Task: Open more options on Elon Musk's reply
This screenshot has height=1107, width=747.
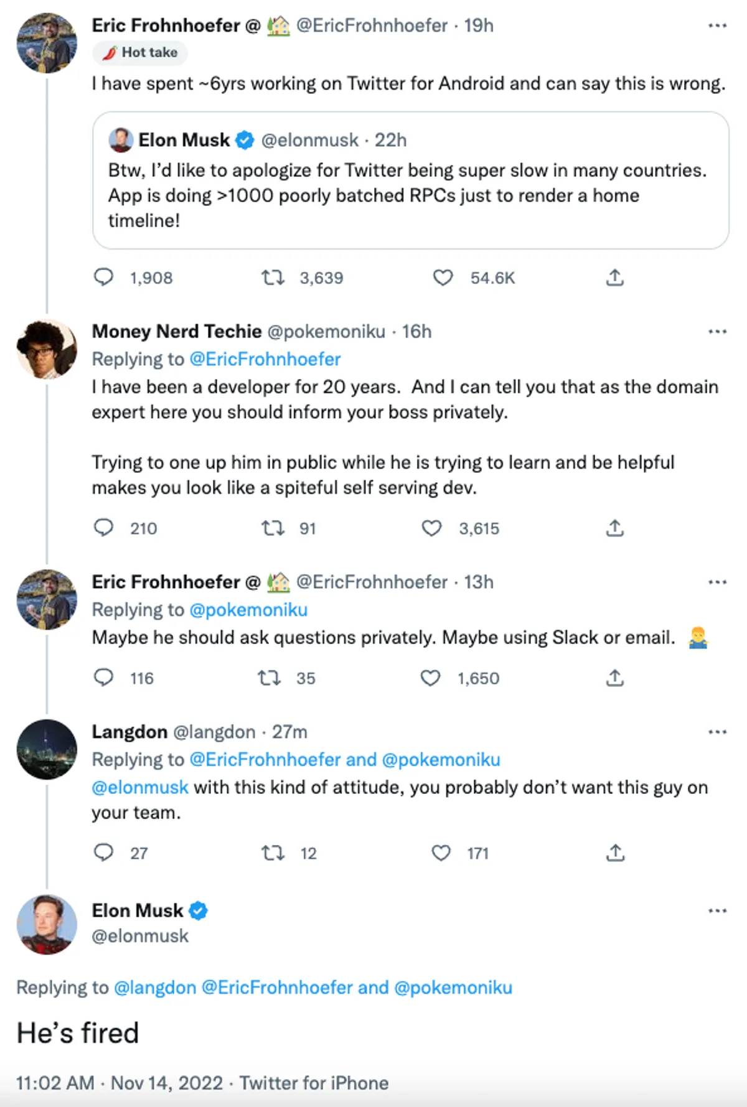Action: coord(717,911)
